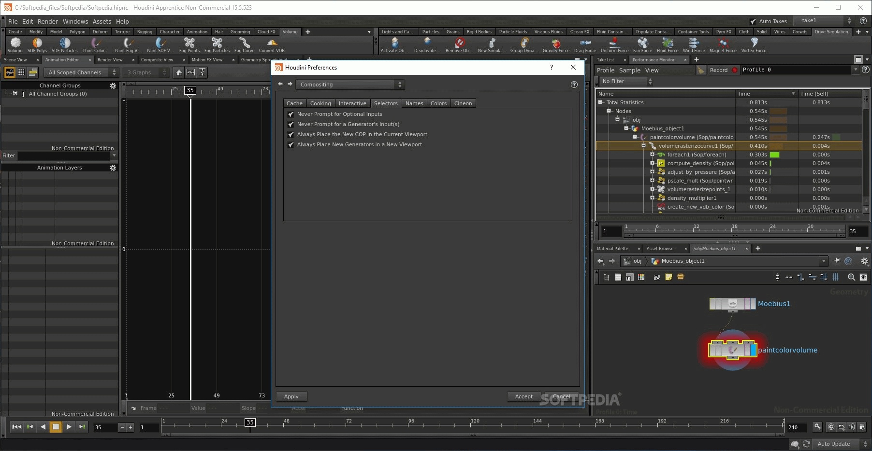Click the Vortex Force tool
The image size is (872, 451).
tap(754, 45)
